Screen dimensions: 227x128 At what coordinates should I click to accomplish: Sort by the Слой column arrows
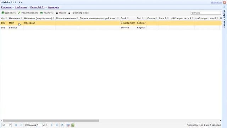point(128,18)
